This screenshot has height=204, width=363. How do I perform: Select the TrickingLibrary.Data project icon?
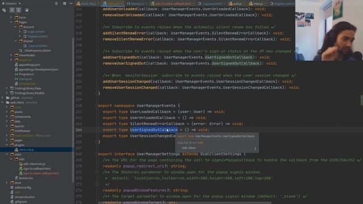[x=11, y=88]
